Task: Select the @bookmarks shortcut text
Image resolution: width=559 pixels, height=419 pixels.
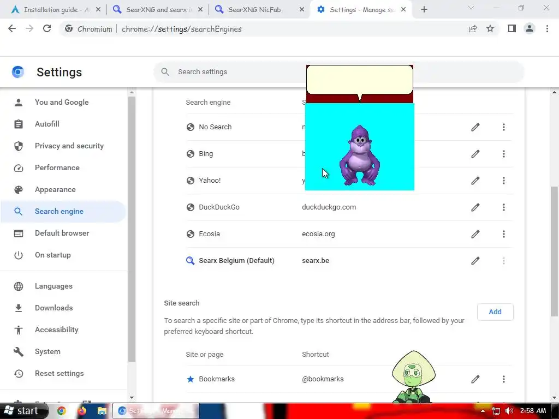Action: [x=323, y=379]
